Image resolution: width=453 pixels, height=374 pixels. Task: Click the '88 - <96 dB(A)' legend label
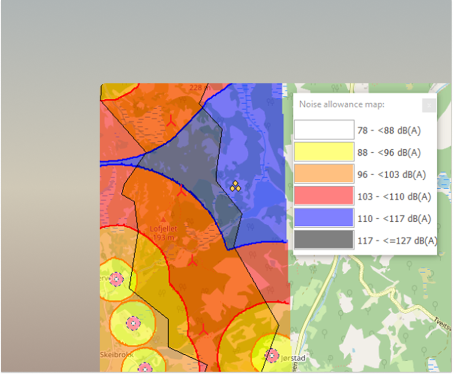tap(389, 153)
